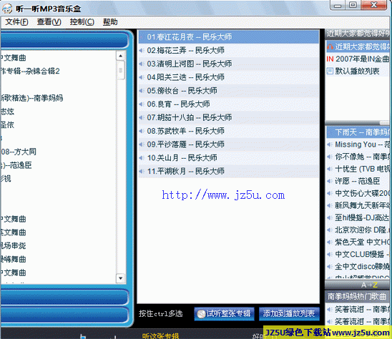Select track 06.良宵 – 民乐大师

(229, 104)
